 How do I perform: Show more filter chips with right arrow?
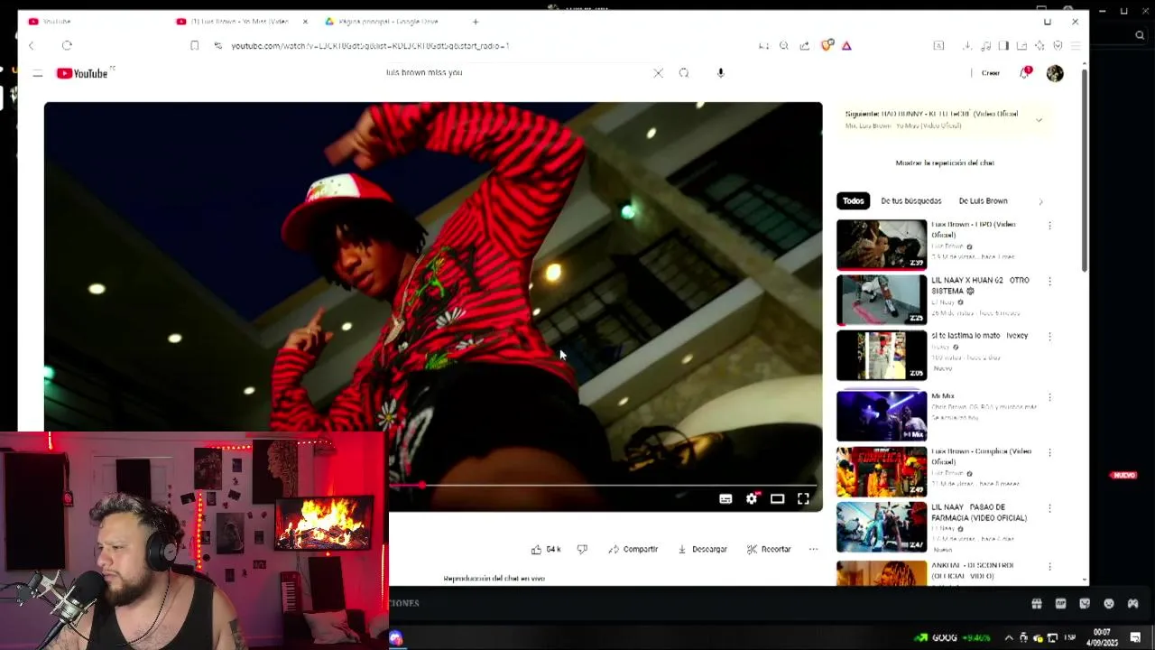(x=1040, y=201)
